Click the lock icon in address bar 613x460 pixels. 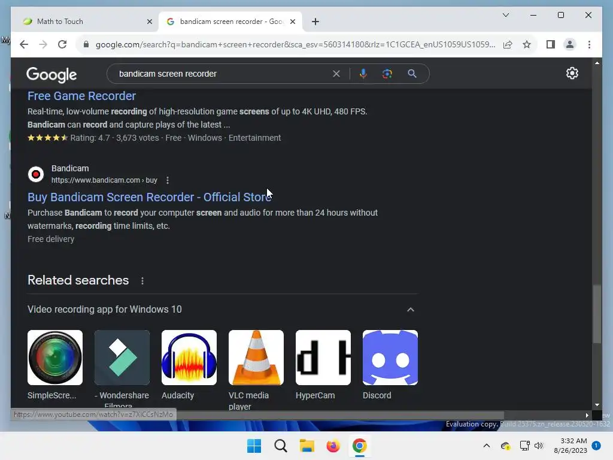click(x=86, y=44)
